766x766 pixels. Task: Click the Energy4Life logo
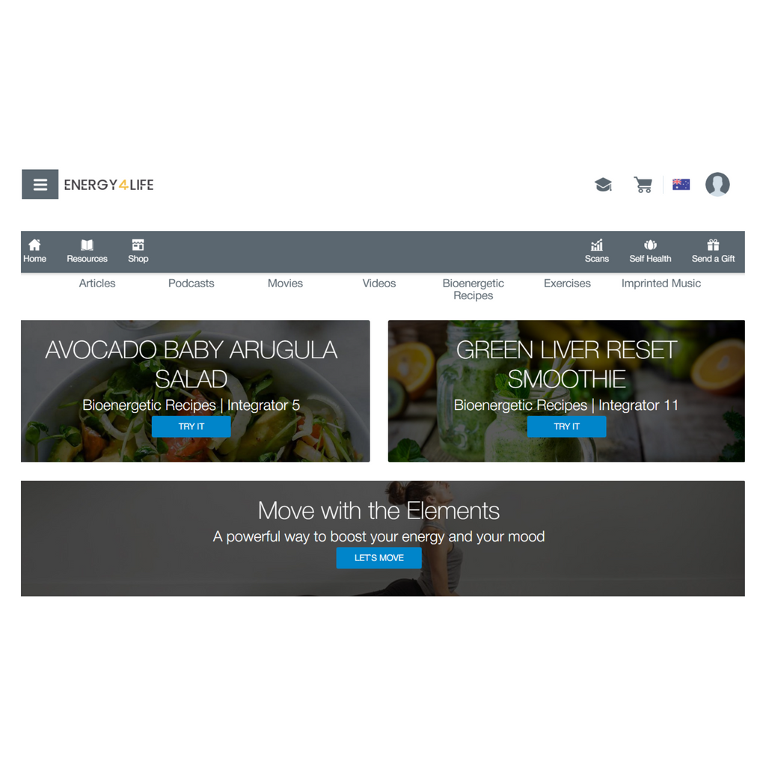[109, 185]
